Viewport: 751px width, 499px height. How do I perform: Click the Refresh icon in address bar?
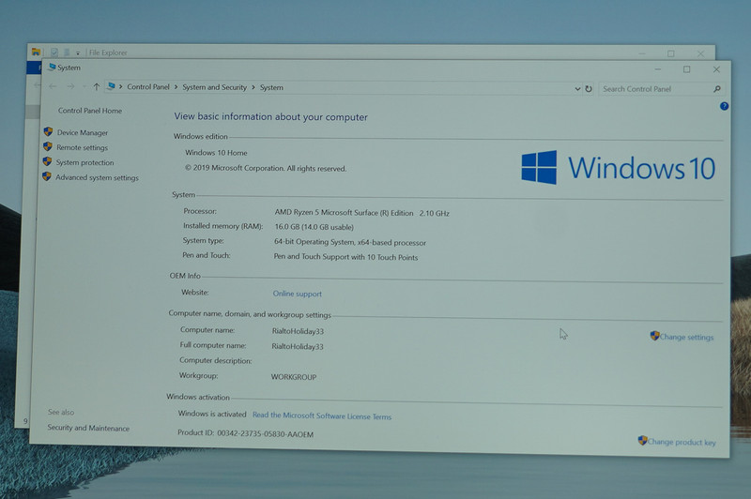(589, 88)
